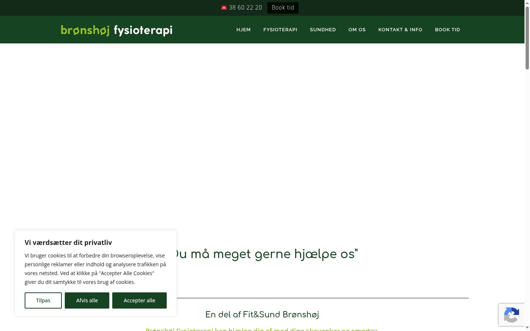Select BOOK TID in main navigation
530x331 pixels.
click(448, 30)
